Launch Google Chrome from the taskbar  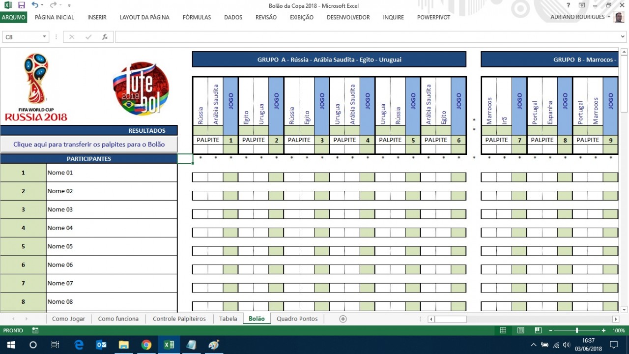click(x=146, y=344)
